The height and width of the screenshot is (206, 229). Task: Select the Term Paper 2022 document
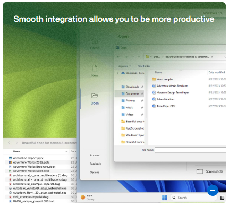point(164,106)
